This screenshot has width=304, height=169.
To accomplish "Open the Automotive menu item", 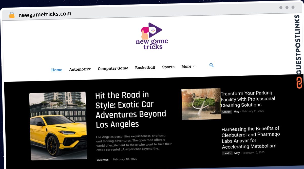I will coord(80,69).
